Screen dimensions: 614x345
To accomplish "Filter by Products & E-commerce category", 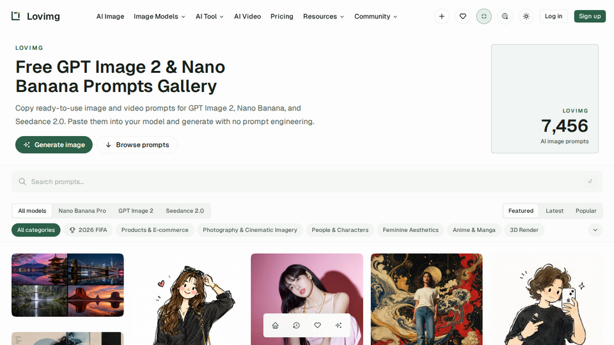I will [x=155, y=230].
